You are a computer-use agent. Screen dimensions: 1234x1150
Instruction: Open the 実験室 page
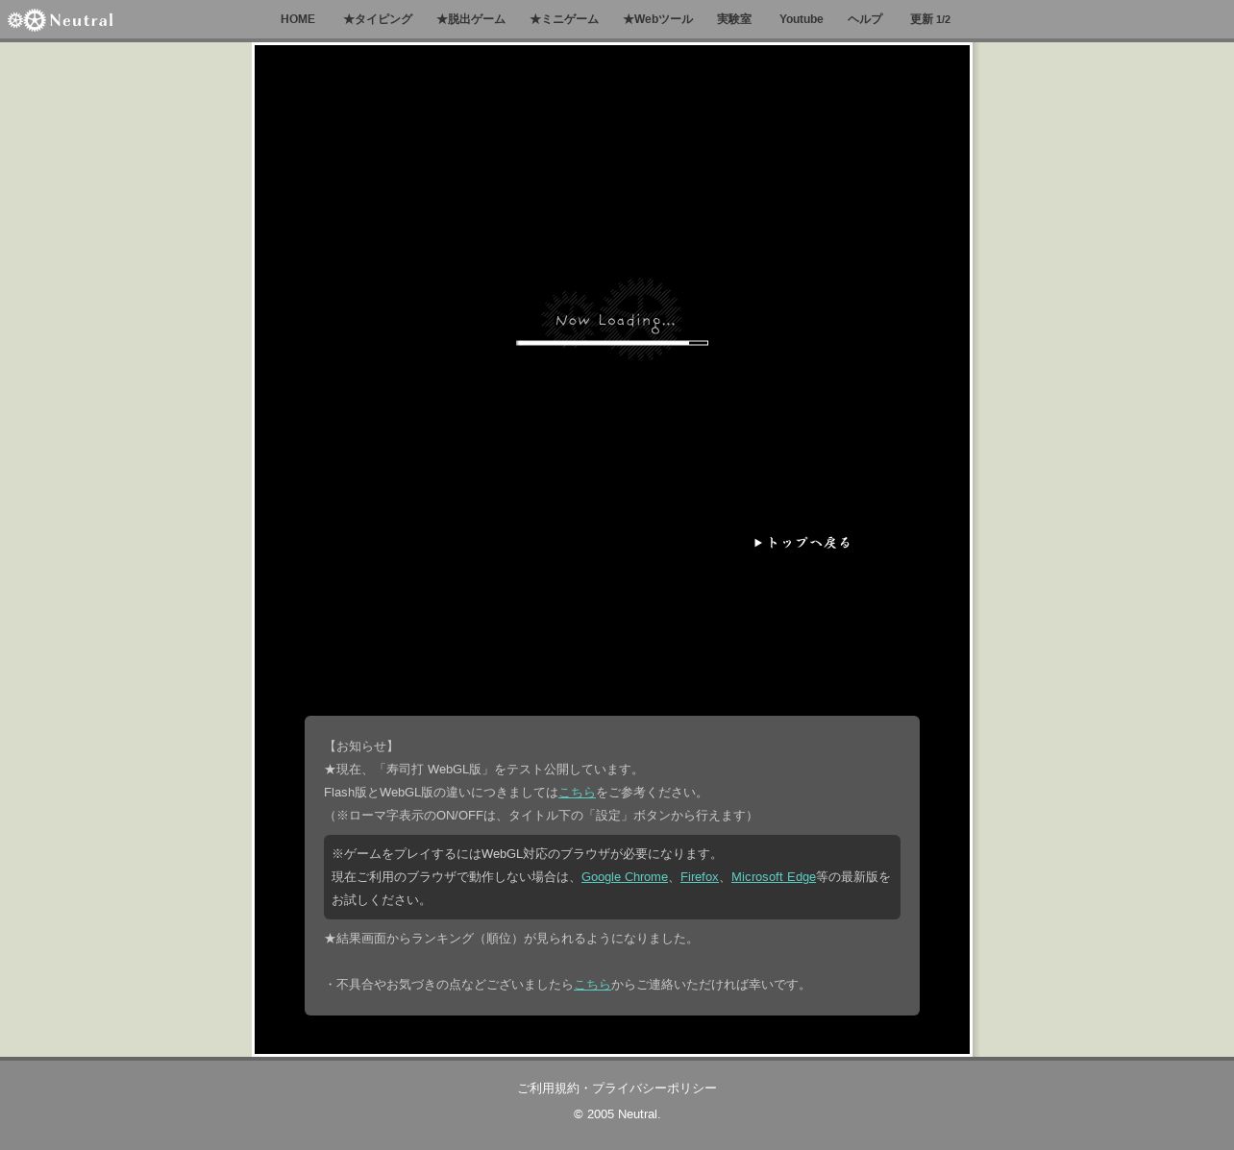(x=733, y=19)
